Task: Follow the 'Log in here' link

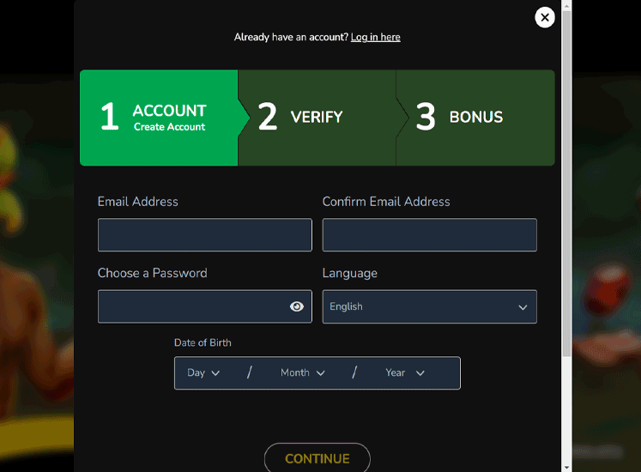Action: point(375,37)
